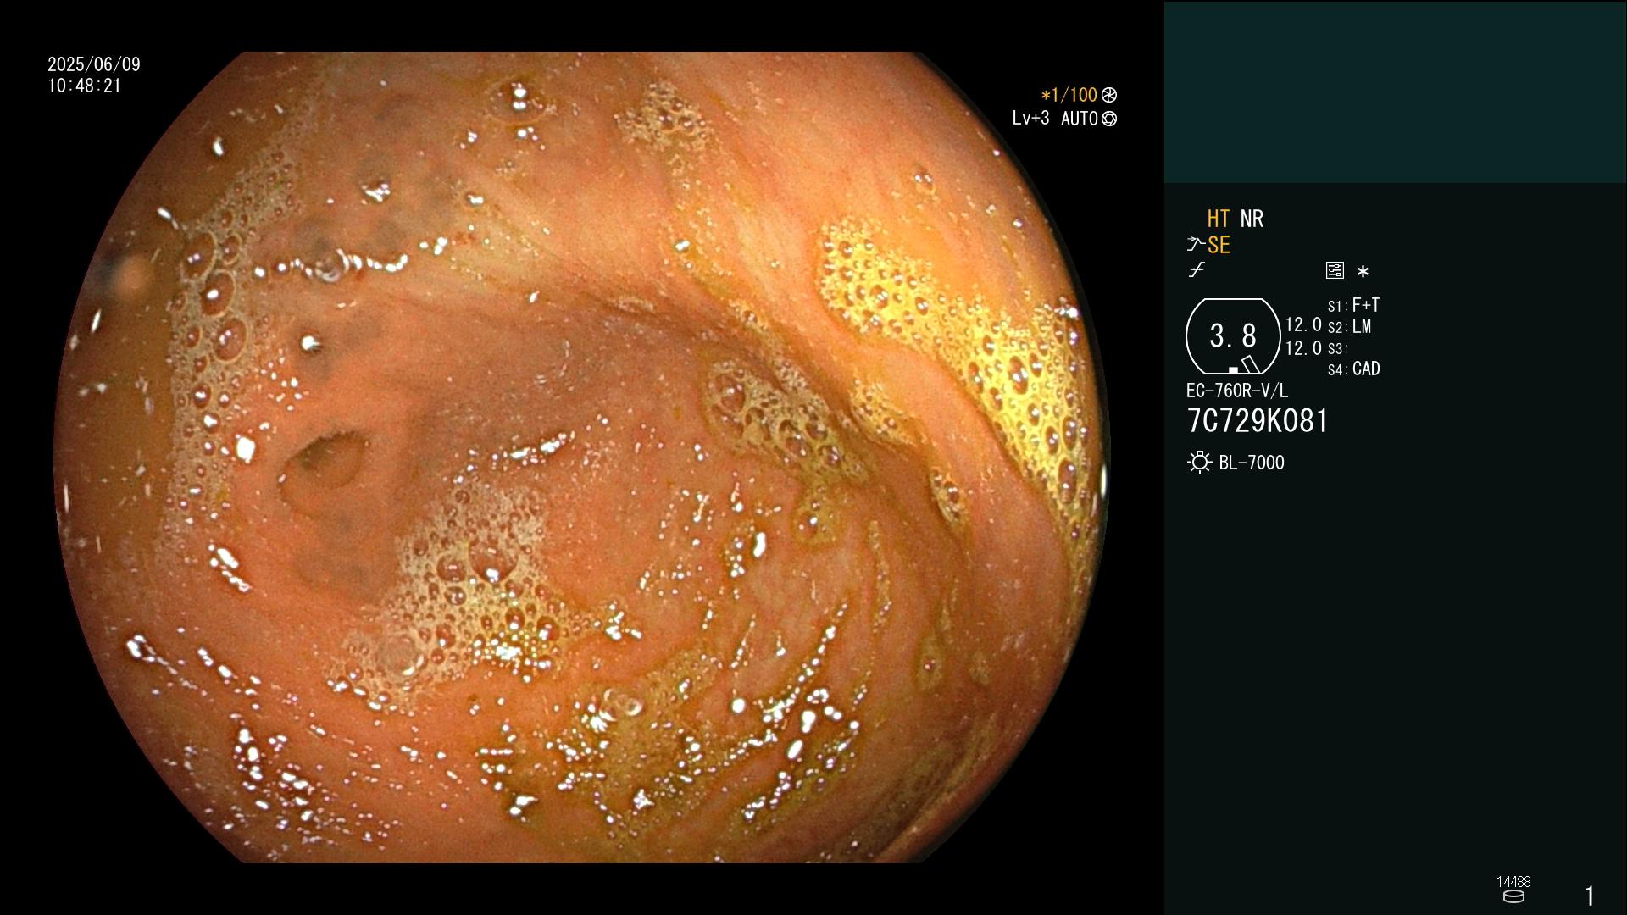Select the S2: LM switch assignment
This screenshot has height=915, width=1627.
click(1349, 326)
